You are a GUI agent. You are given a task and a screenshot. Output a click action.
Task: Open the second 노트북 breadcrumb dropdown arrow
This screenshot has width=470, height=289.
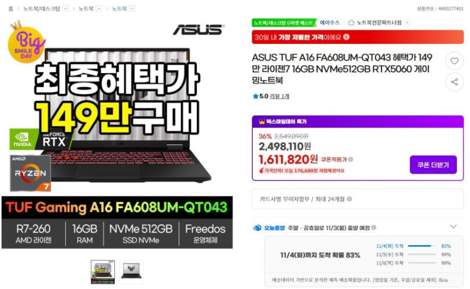tap(99, 8)
